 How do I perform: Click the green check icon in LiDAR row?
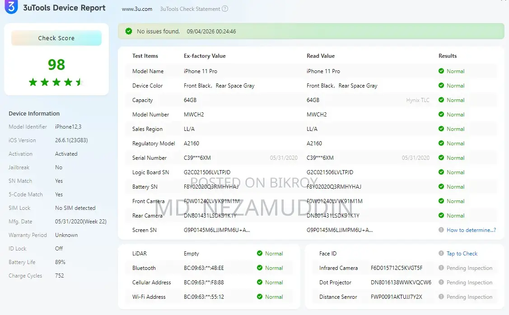tap(260, 253)
